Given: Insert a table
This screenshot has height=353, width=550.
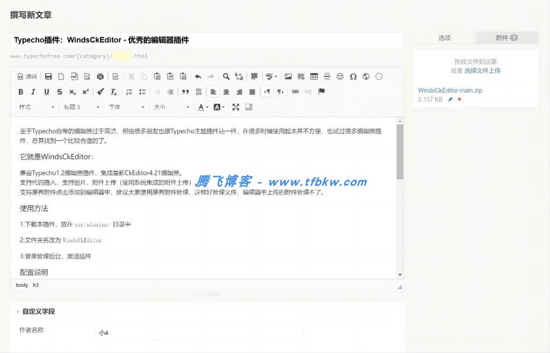Looking at the screenshot, I should click(x=315, y=76).
